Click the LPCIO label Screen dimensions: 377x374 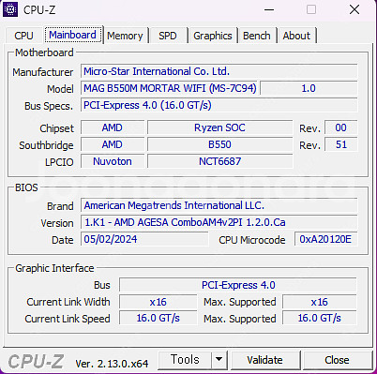(59, 162)
